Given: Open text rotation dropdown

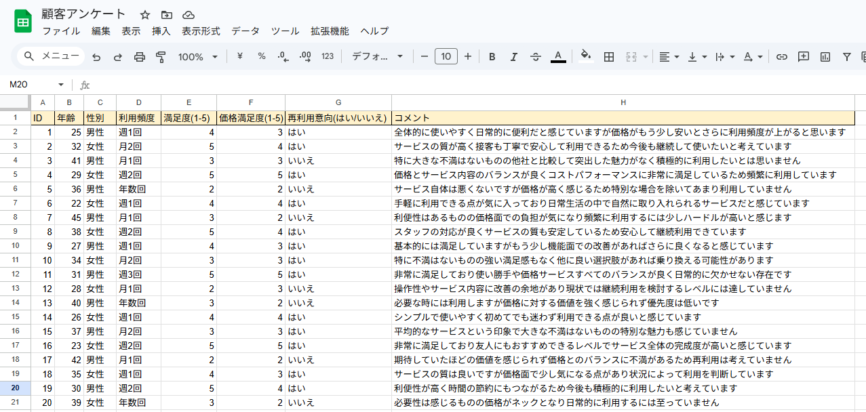Looking at the screenshot, I should 753,57.
